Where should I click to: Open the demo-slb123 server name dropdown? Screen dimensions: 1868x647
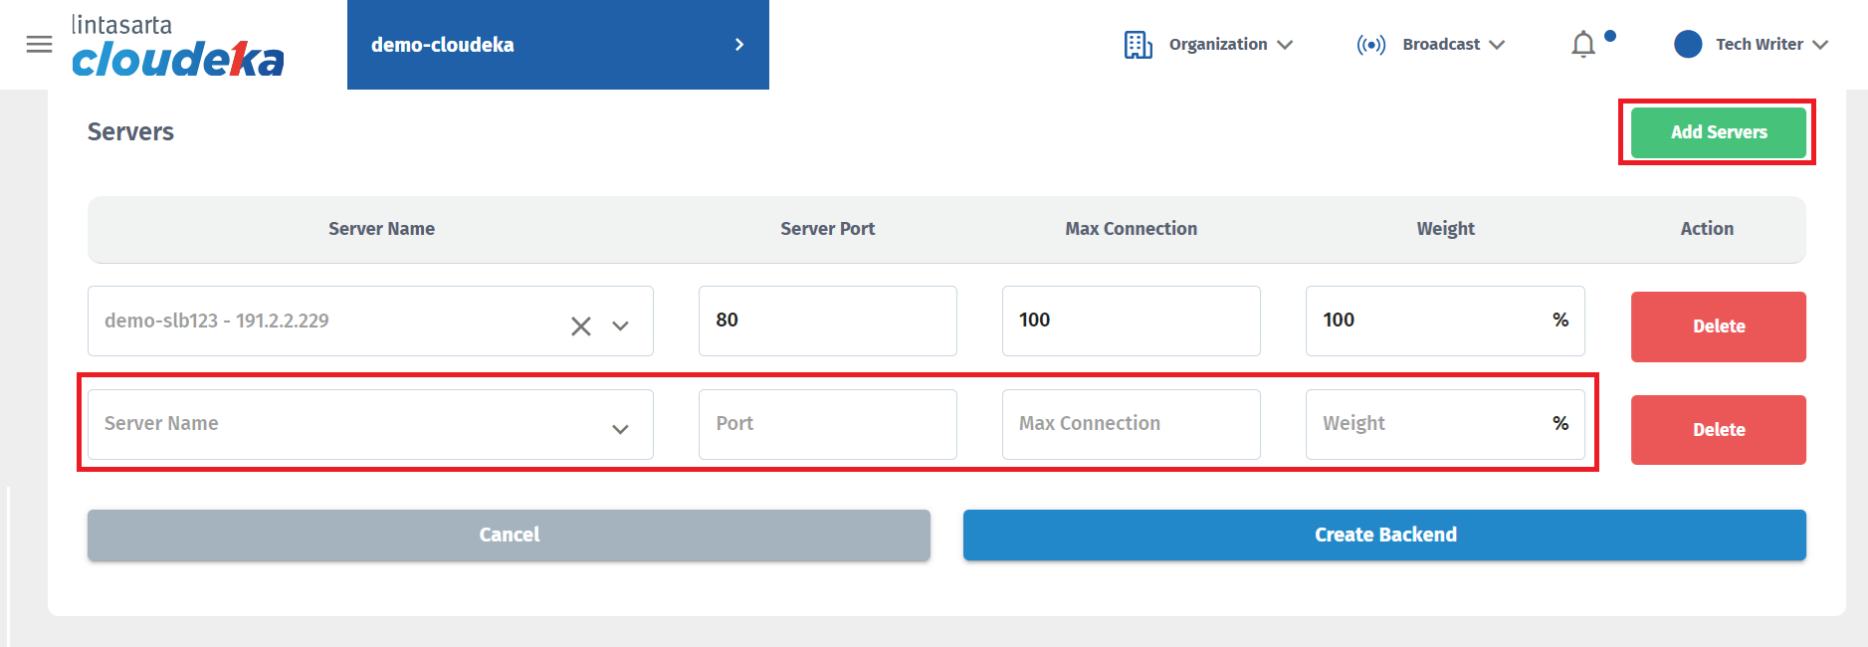(620, 326)
